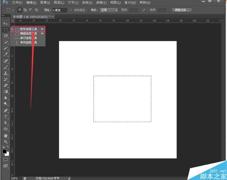Open the tool preset picker arrow
227x180 pixels.
[13, 10]
